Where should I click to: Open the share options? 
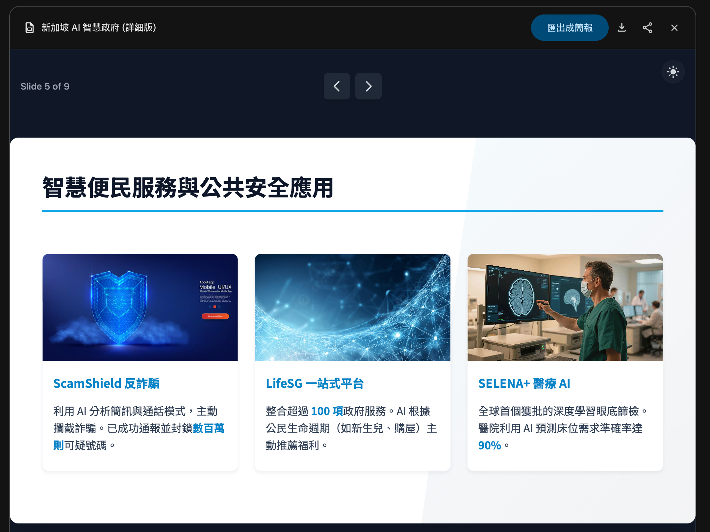click(648, 28)
